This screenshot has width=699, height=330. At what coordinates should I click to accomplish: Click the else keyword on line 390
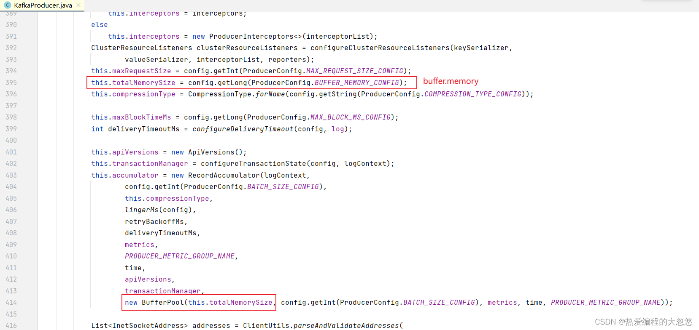[x=100, y=24]
